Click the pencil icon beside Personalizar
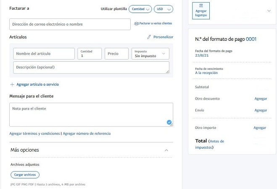This screenshot has width=277, height=189. point(149,37)
